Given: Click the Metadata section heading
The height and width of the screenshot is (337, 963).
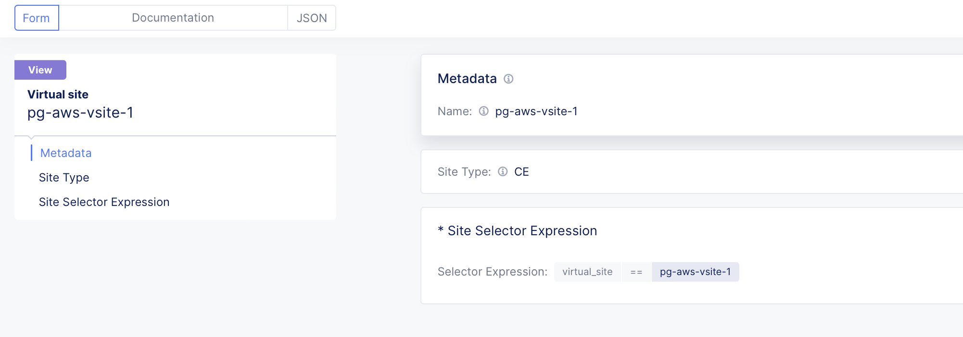Looking at the screenshot, I should click(467, 78).
